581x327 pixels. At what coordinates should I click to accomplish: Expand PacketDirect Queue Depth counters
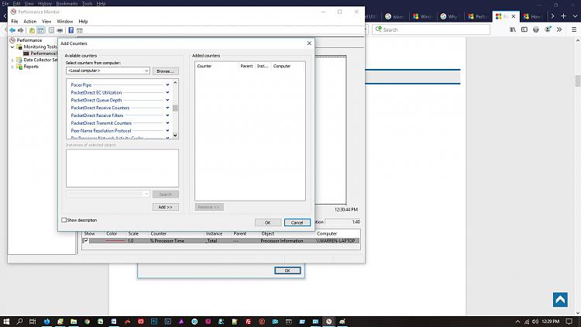(167, 100)
